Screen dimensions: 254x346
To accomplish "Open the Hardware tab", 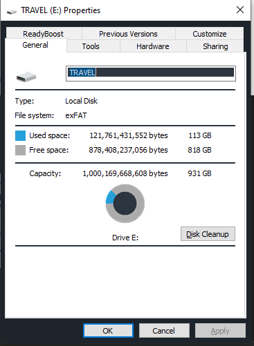I will (153, 46).
